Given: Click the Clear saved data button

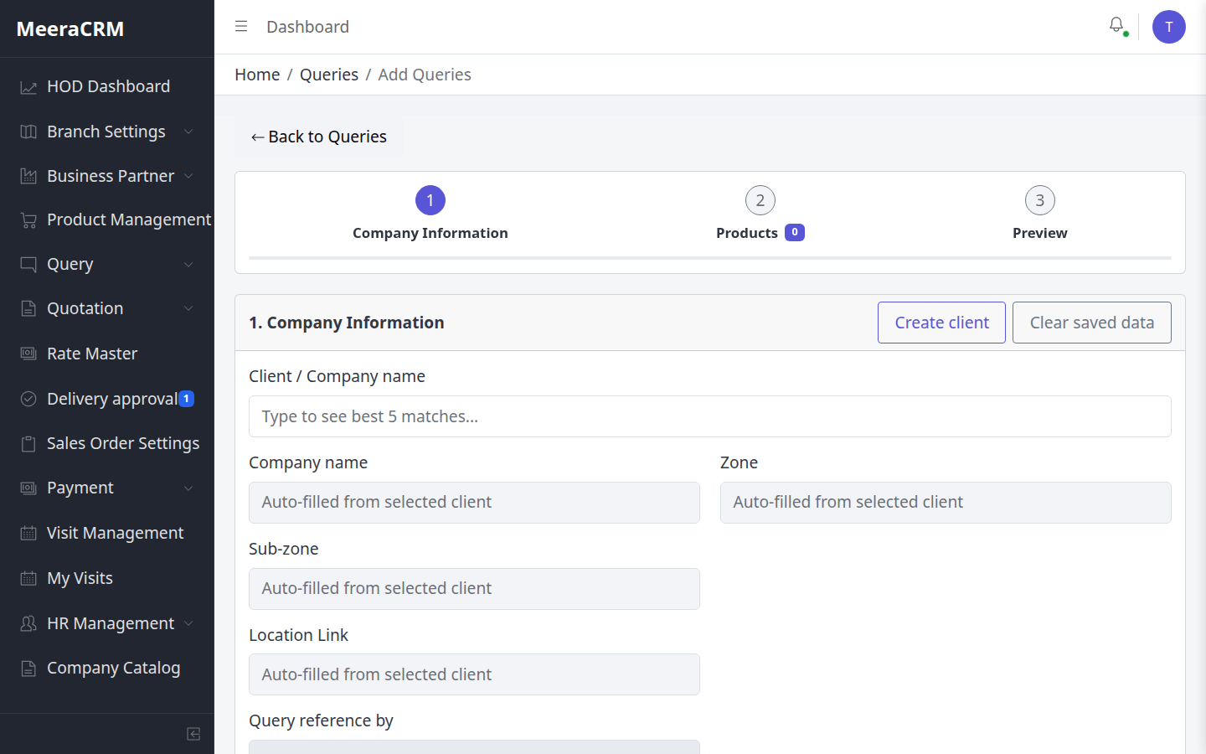Looking at the screenshot, I should [1091, 323].
